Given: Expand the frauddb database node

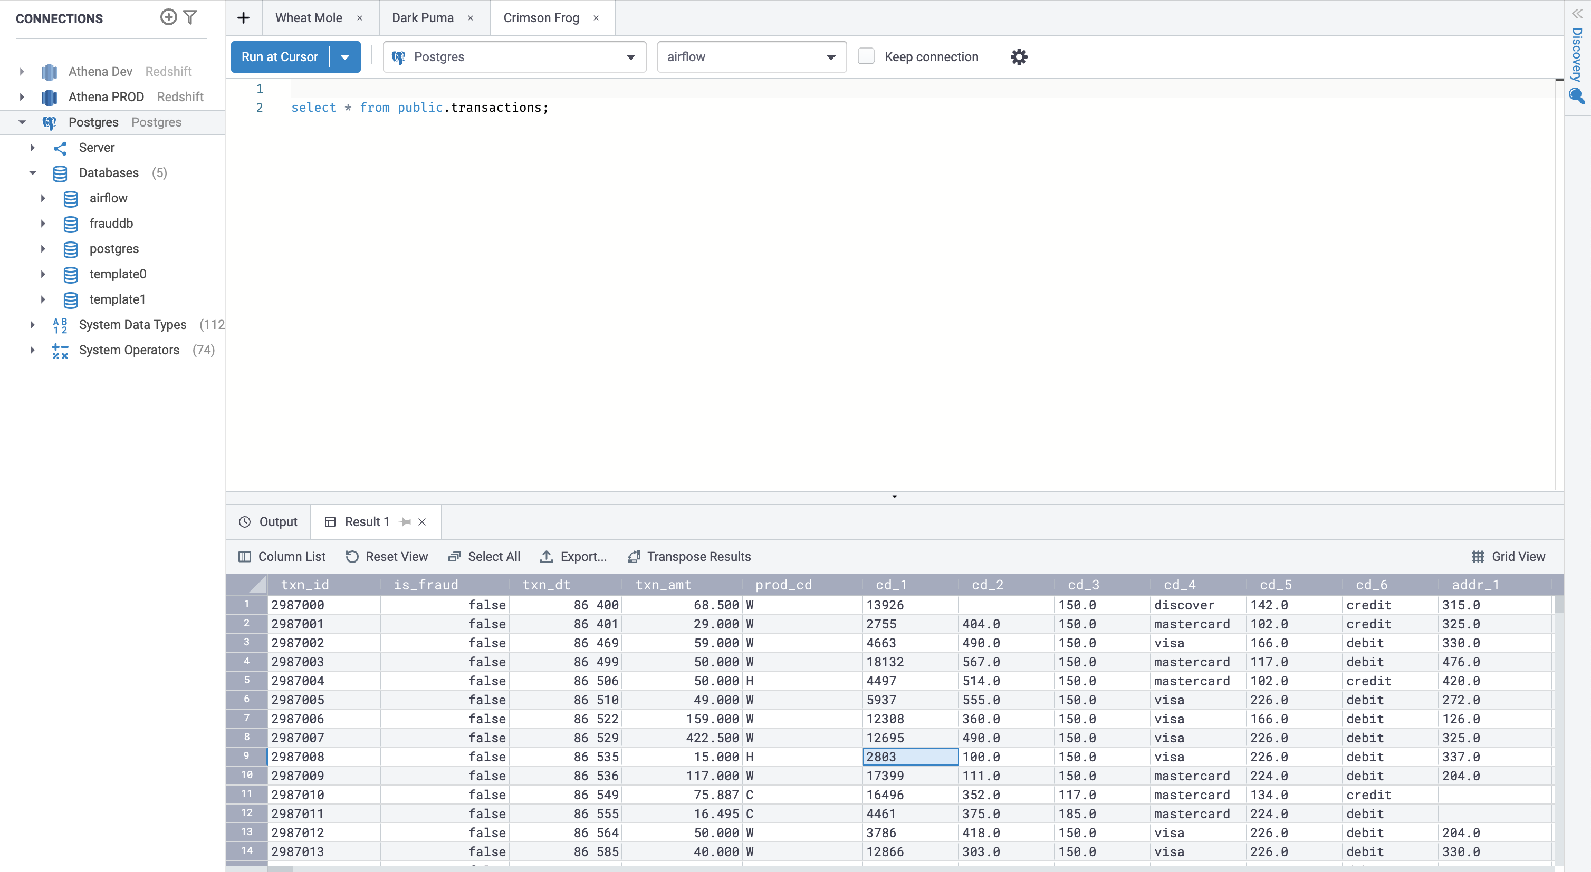Looking at the screenshot, I should [x=43, y=224].
